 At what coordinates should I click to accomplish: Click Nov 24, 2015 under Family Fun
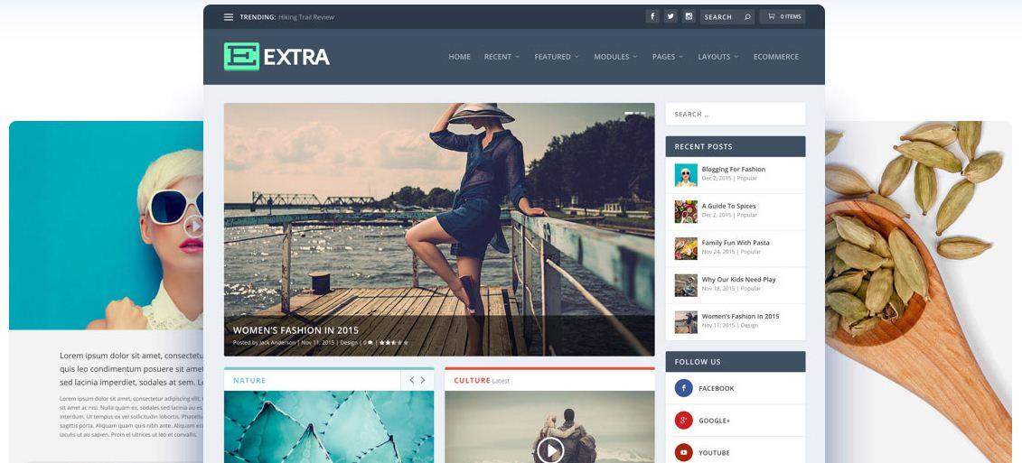(x=718, y=252)
